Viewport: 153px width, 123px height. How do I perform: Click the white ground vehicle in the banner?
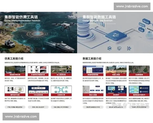coord(10,44)
